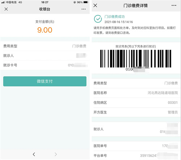Select the 就诊卡号 row

click(x=45, y=65)
